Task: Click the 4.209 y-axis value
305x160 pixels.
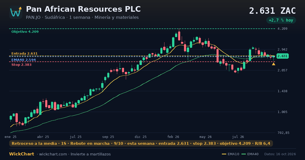Action: click(x=283, y=29)
